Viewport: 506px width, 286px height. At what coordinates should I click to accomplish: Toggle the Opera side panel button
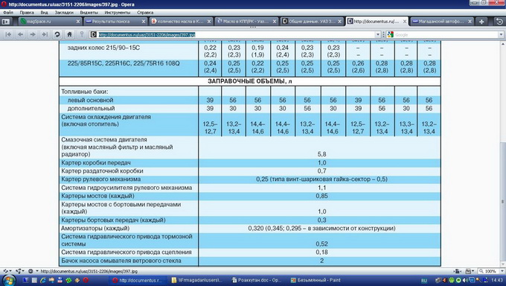6,22
